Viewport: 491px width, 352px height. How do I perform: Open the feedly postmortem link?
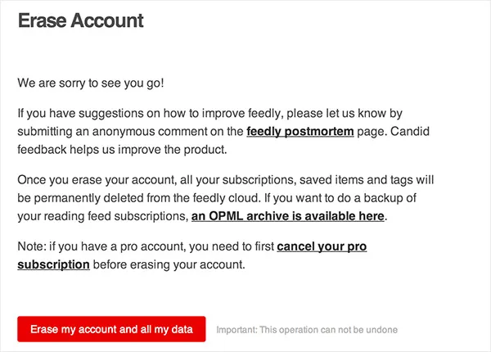300,131
